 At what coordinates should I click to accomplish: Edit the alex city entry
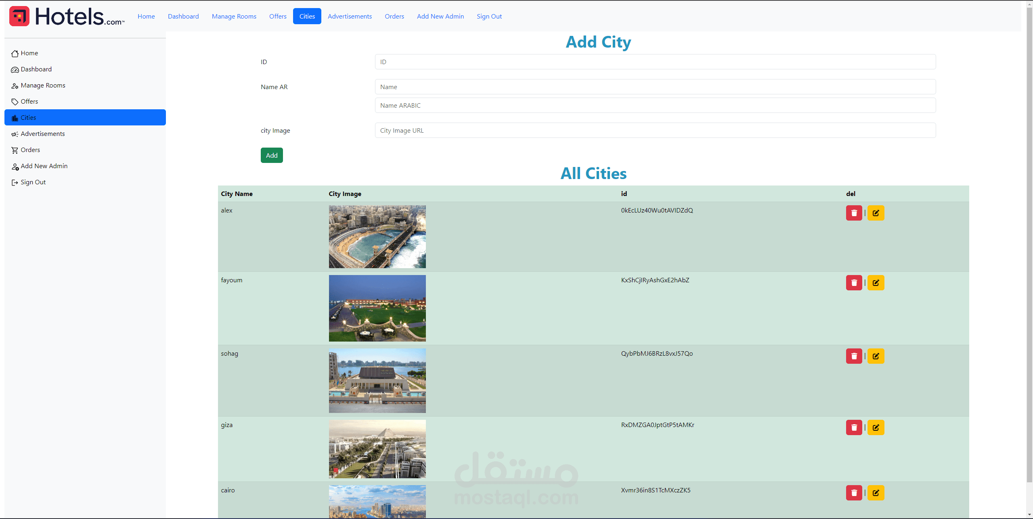875,213
